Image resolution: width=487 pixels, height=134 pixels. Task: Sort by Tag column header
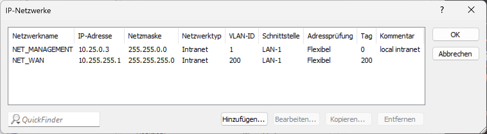point(366,36)
